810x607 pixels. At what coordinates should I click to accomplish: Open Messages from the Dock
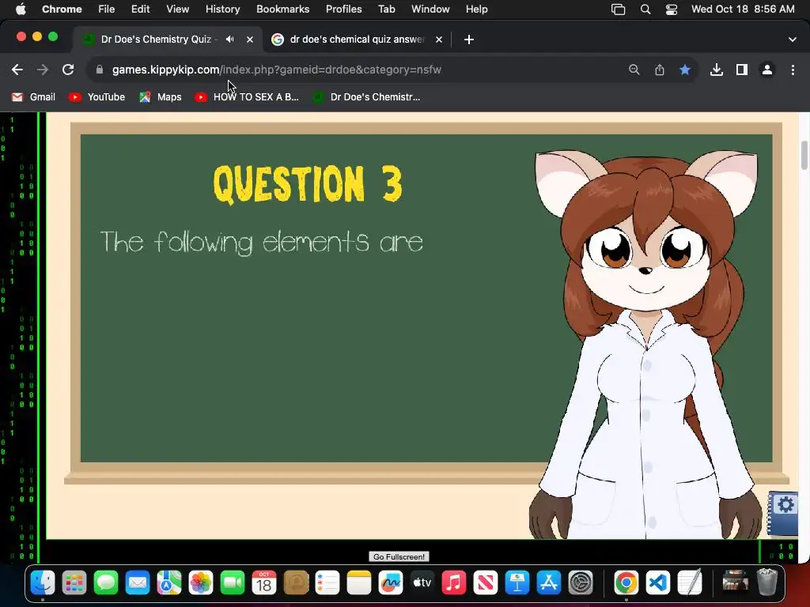click(106, 583)
